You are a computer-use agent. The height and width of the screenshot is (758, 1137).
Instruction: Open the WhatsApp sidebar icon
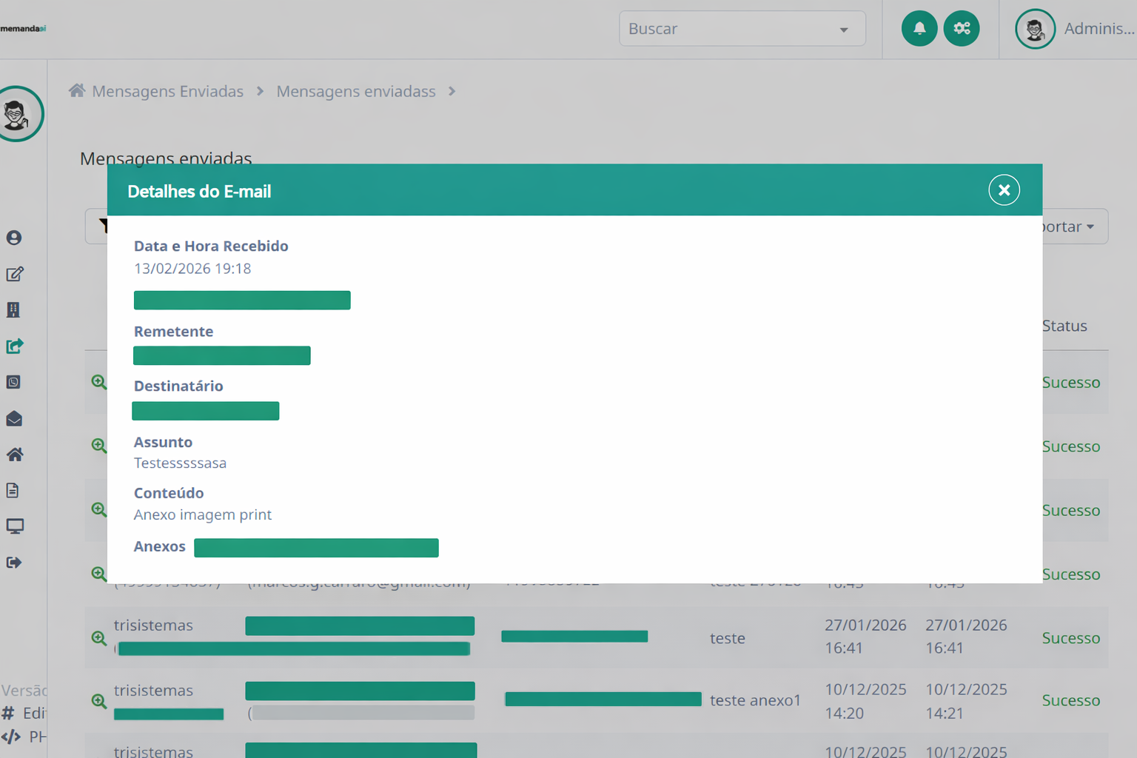pos(13,382)
